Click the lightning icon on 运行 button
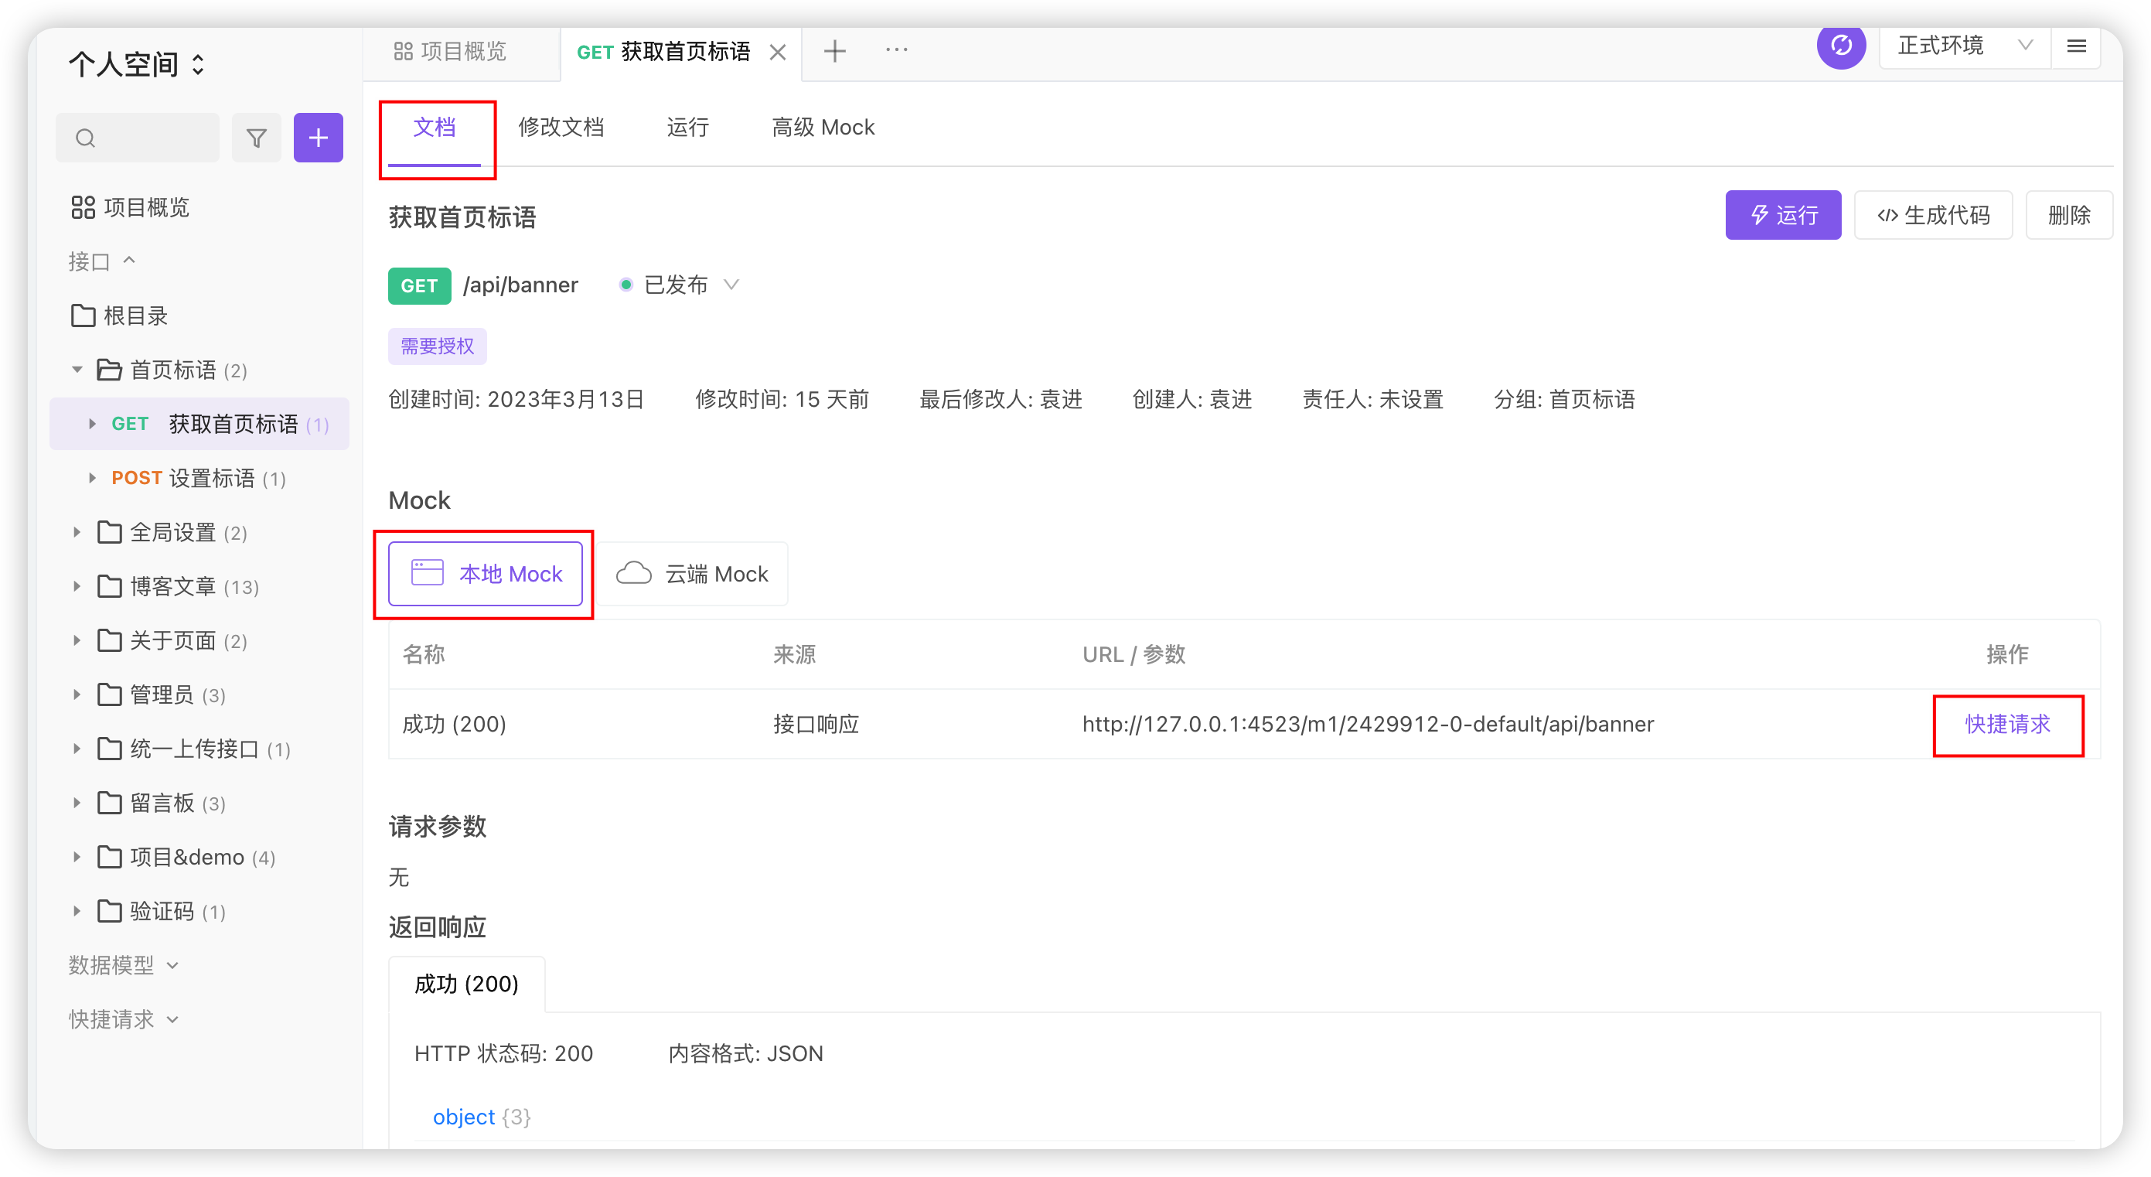The image size is (2151, 1177). [1758, 215]
